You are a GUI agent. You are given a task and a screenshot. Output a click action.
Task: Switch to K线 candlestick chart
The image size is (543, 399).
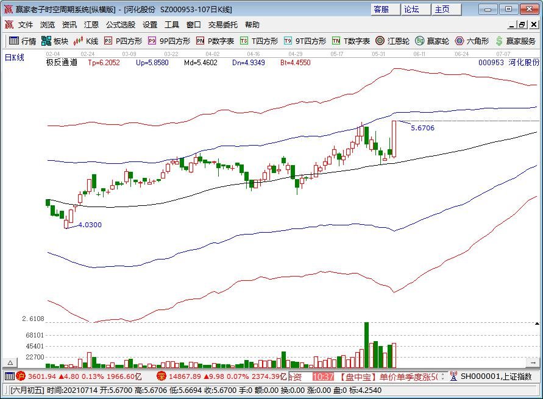(86, 41)
